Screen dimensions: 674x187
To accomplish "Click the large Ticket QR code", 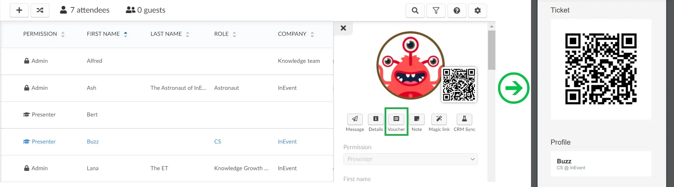I will click(601, 69).
